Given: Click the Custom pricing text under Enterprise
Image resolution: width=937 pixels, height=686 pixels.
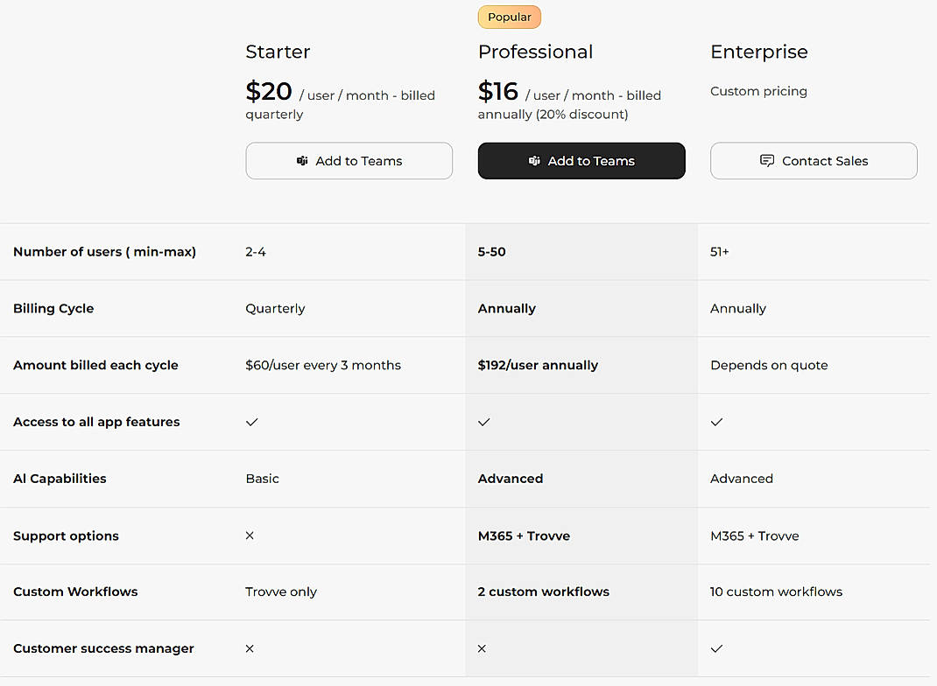Looking at the screenshot, I should (x=758, y=91).
